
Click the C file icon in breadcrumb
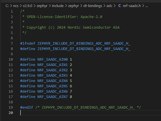(119, 6)
